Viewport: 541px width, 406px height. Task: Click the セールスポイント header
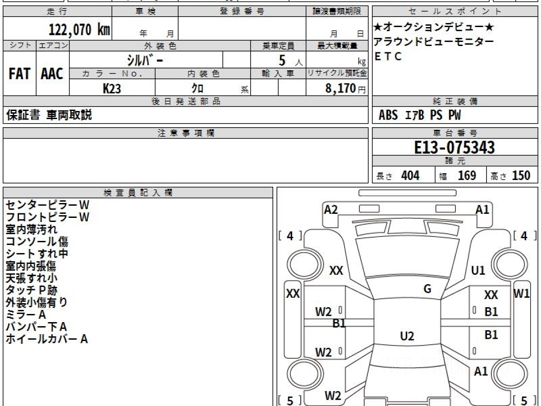455,12
